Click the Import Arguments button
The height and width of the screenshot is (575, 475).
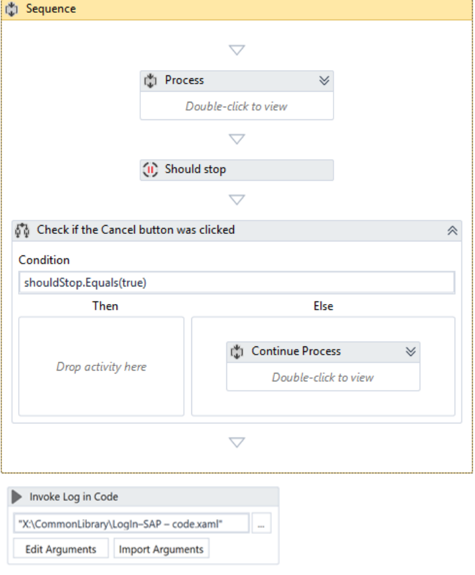(161, 549)
